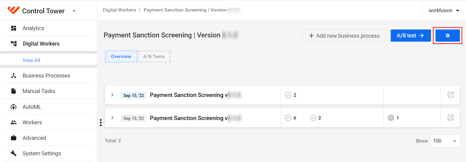Click the Analytics dashboard icon
Viewport: 466px width, 162px height.
pos(13,28)
